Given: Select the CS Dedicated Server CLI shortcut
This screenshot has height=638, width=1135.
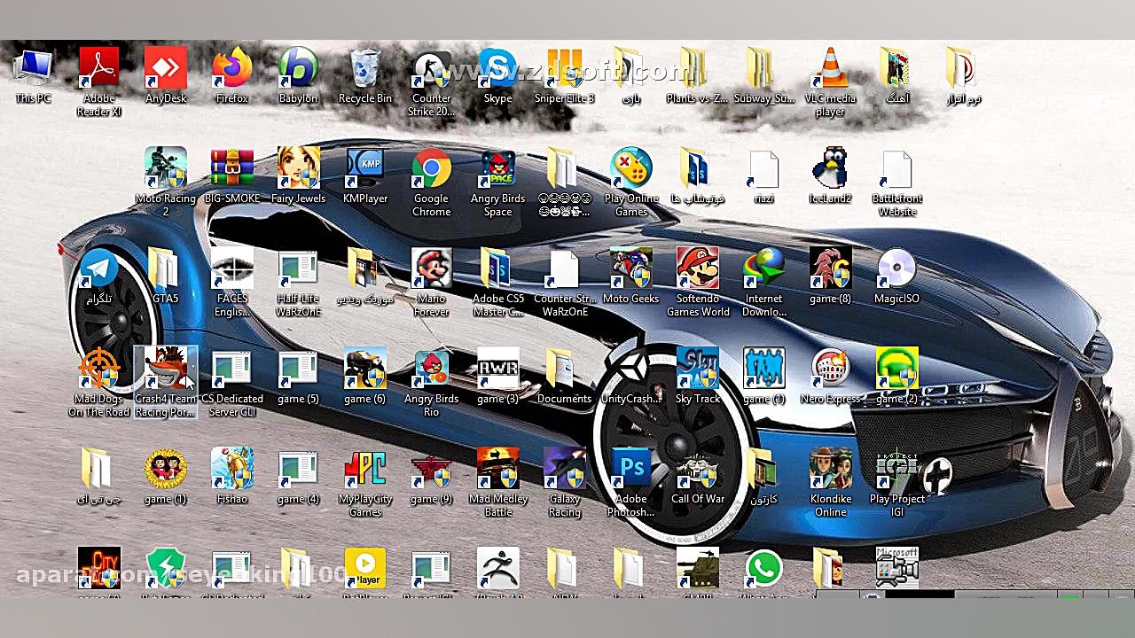Looking at the screenshot, I should tap(232, 383).
